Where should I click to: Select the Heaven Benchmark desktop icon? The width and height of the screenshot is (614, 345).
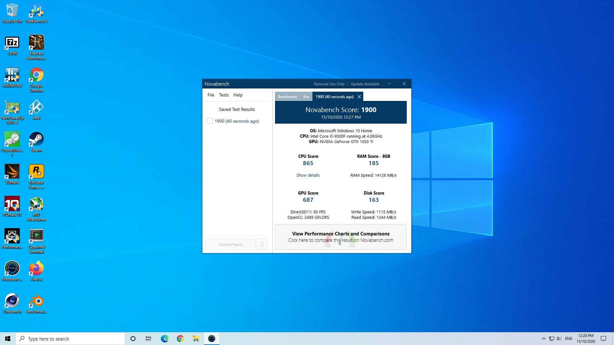[x=36, y=47]
